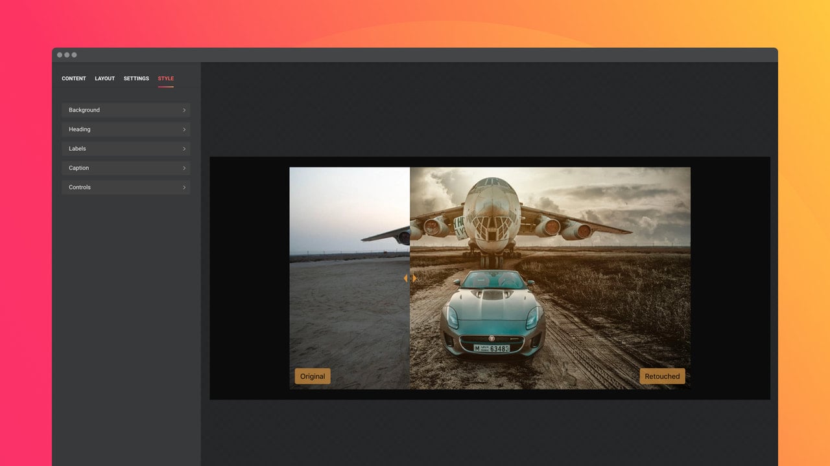830x466 pixels.
Task: Expand the Heading style section
Action: [x=126, y=129]
